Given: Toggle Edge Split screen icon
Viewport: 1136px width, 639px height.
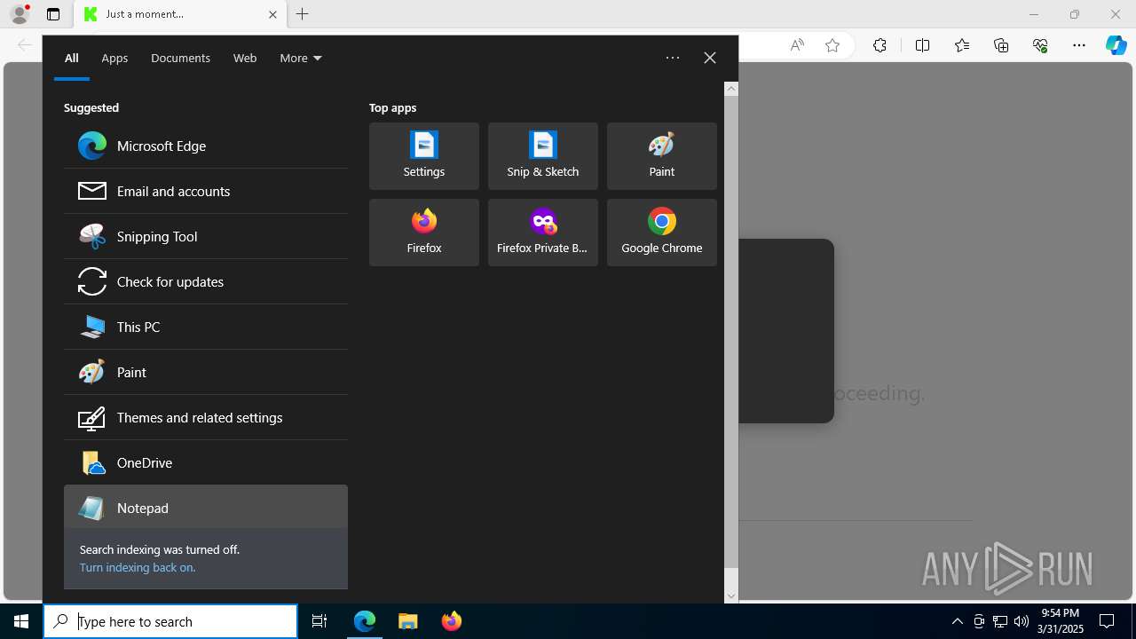Looking at the screenshot, I should click(x=922, y=45).
